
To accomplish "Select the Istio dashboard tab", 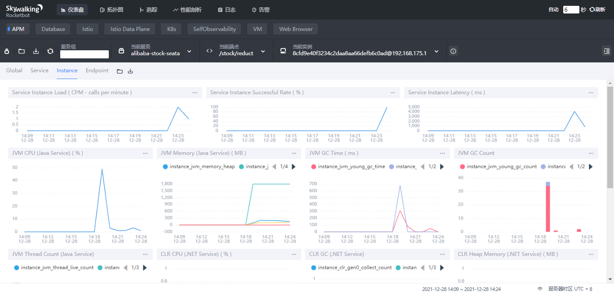I will 88,29.
